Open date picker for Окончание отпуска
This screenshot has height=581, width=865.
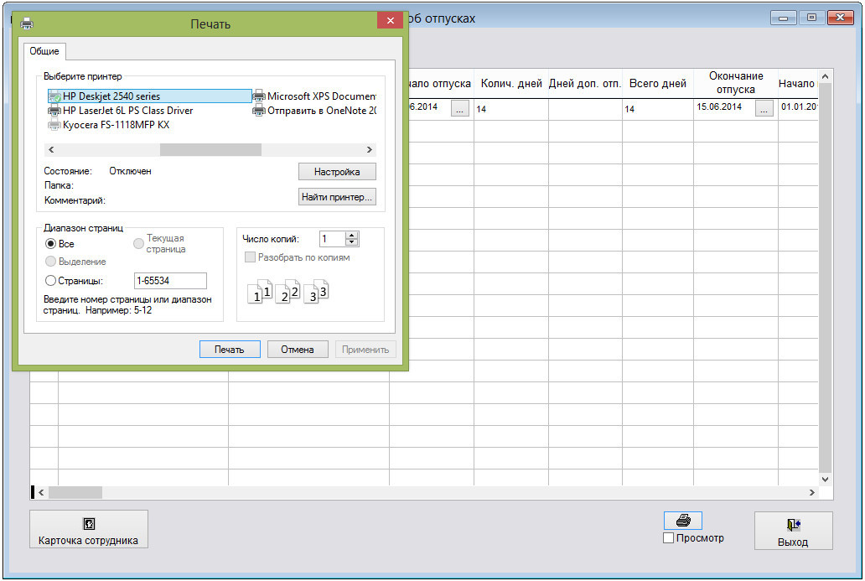click(764, 108)
